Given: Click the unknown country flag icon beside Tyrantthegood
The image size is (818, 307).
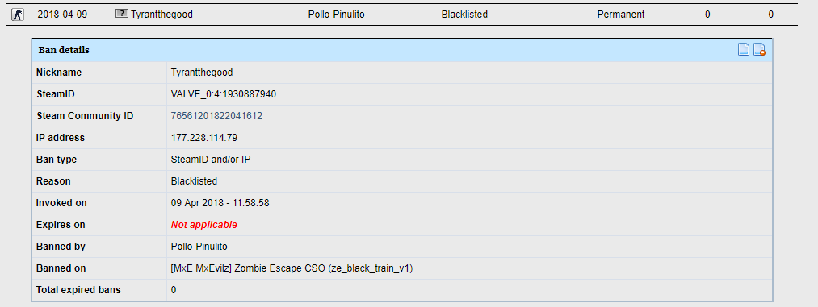Looking at the screenshot, I should coord(122,14).
